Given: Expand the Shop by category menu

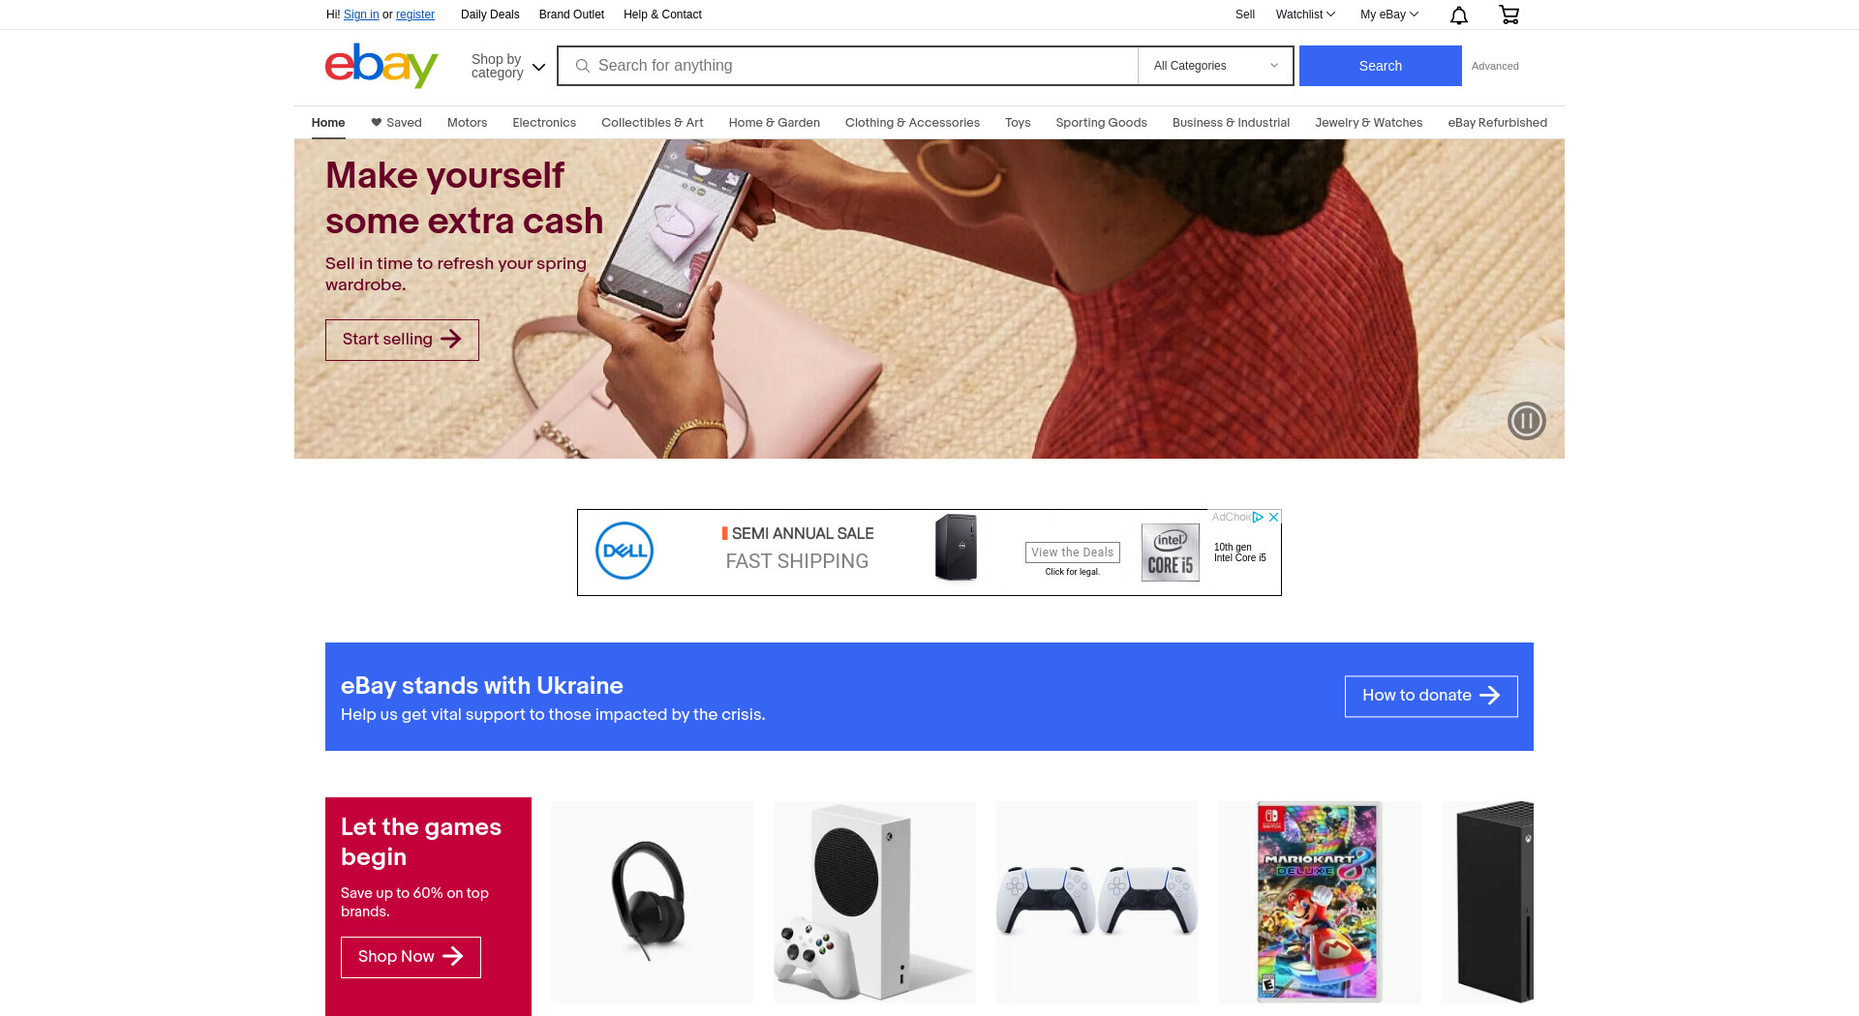Looking at the screenshot, I should (x=508, y=66).
